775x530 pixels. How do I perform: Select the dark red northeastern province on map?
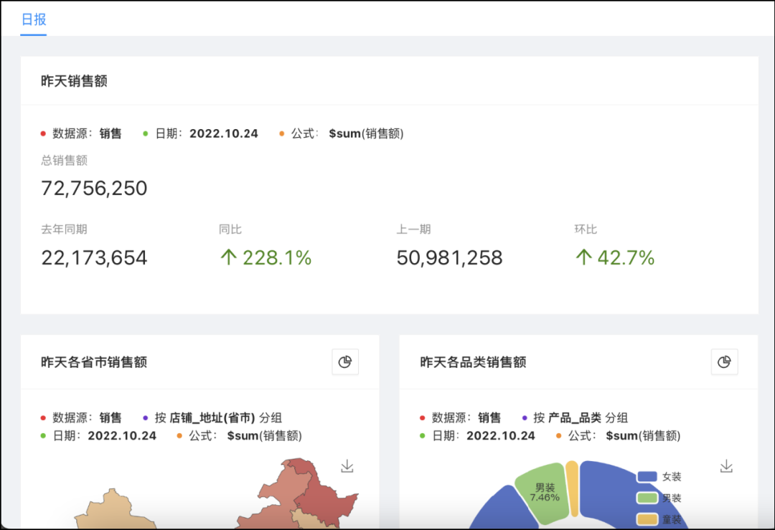tap(327, 499)
